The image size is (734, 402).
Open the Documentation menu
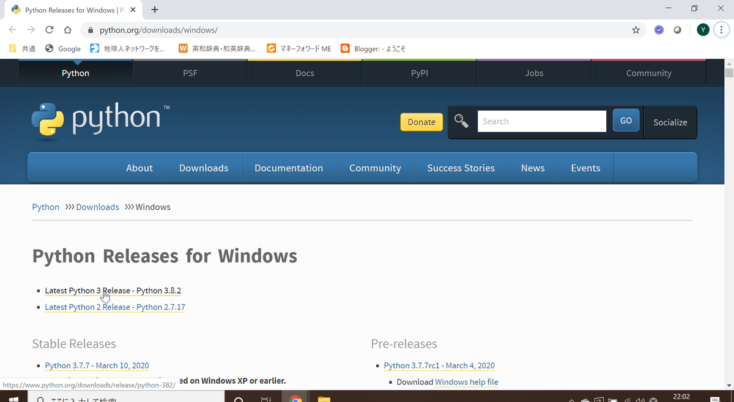pos(289,168)
